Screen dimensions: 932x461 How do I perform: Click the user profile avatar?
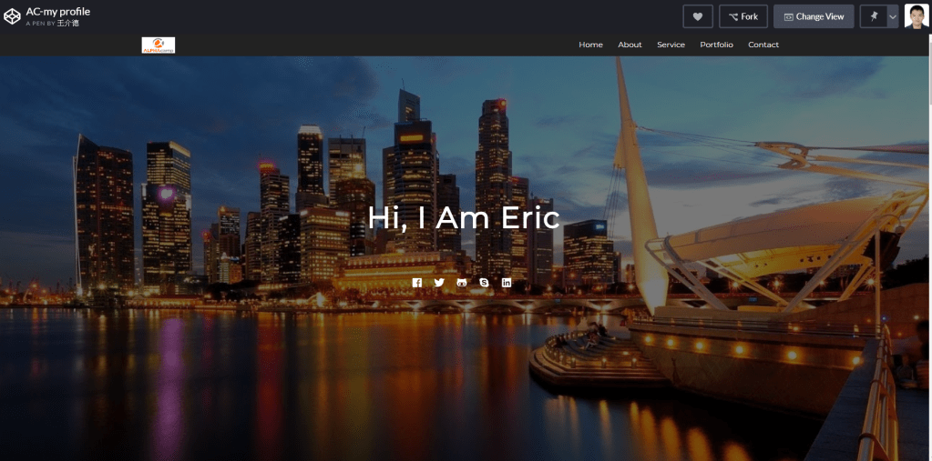pos(917,16)
